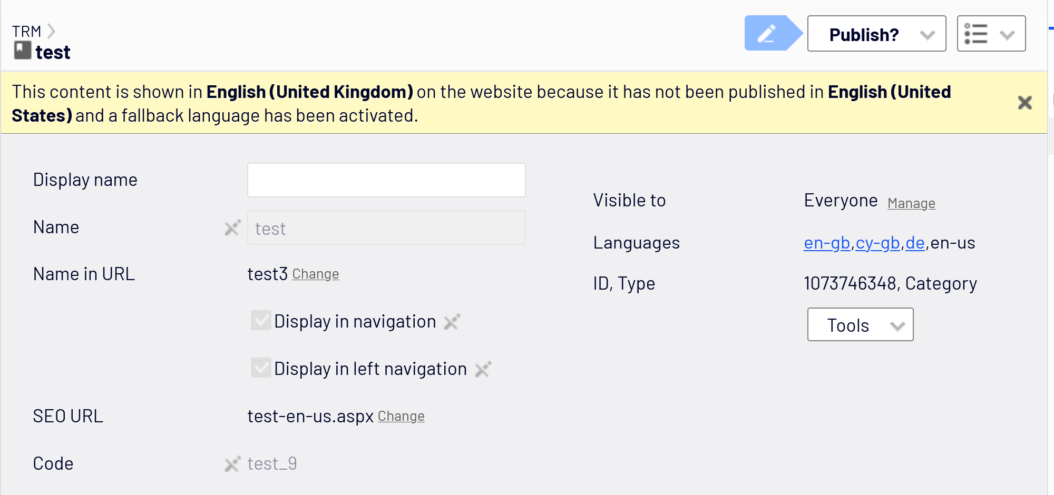This screenshot has height=495, width=1054.
Task: Toggle the Display in navigation checkbox
Action: click(261, 321)
